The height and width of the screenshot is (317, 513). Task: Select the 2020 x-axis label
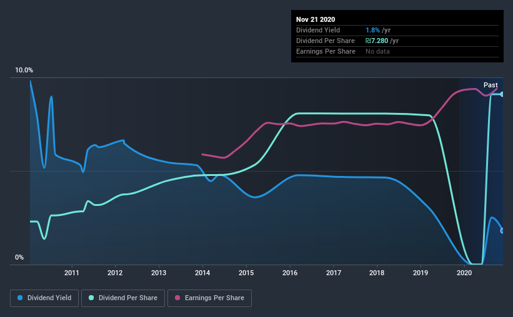(x=464, y=273)
